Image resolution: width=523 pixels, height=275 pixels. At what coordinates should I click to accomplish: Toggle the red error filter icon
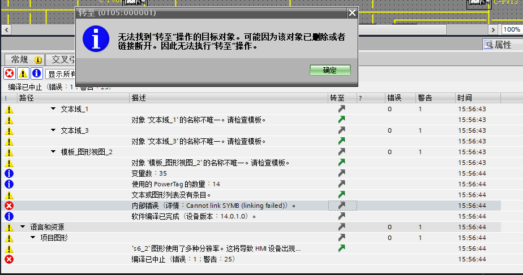[9, 73]
